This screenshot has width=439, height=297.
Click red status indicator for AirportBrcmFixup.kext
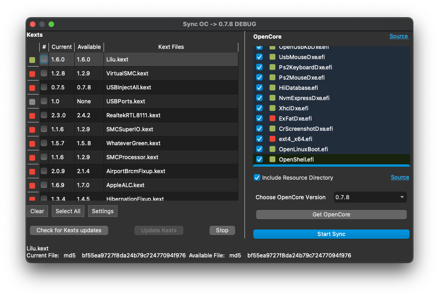click(32, 172)
